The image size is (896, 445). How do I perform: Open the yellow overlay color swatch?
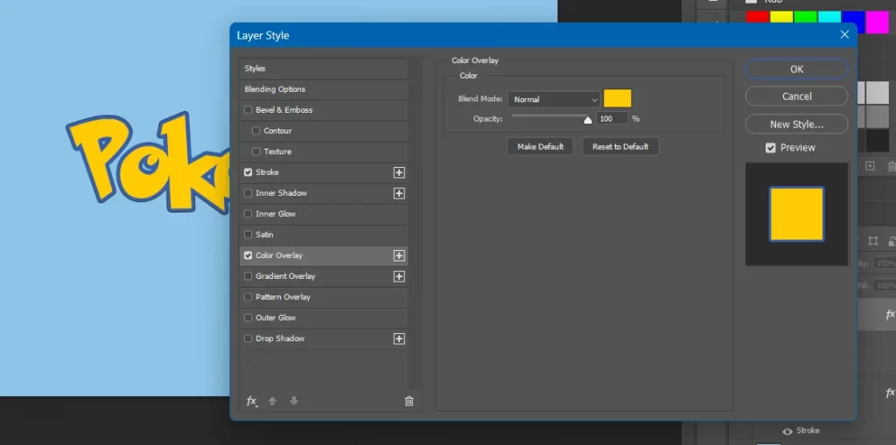pos(618,99)
